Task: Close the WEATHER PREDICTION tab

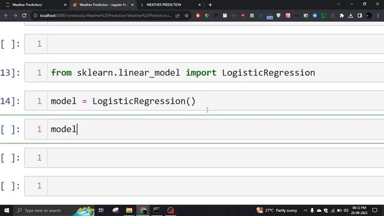Action: (x=199, y=5)
